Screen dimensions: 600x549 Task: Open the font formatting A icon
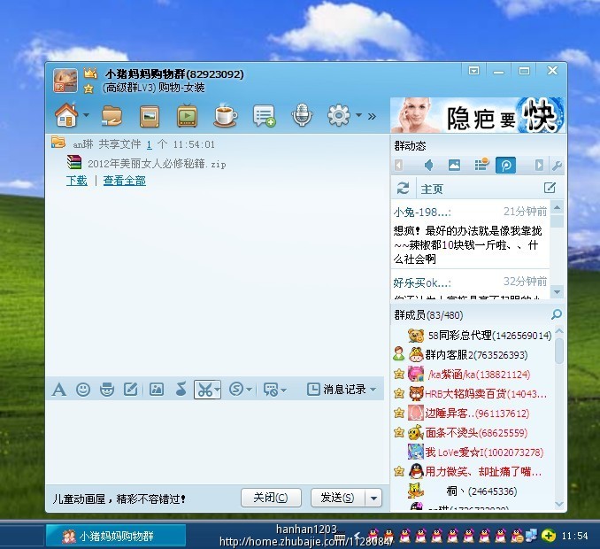click(59, 390)
